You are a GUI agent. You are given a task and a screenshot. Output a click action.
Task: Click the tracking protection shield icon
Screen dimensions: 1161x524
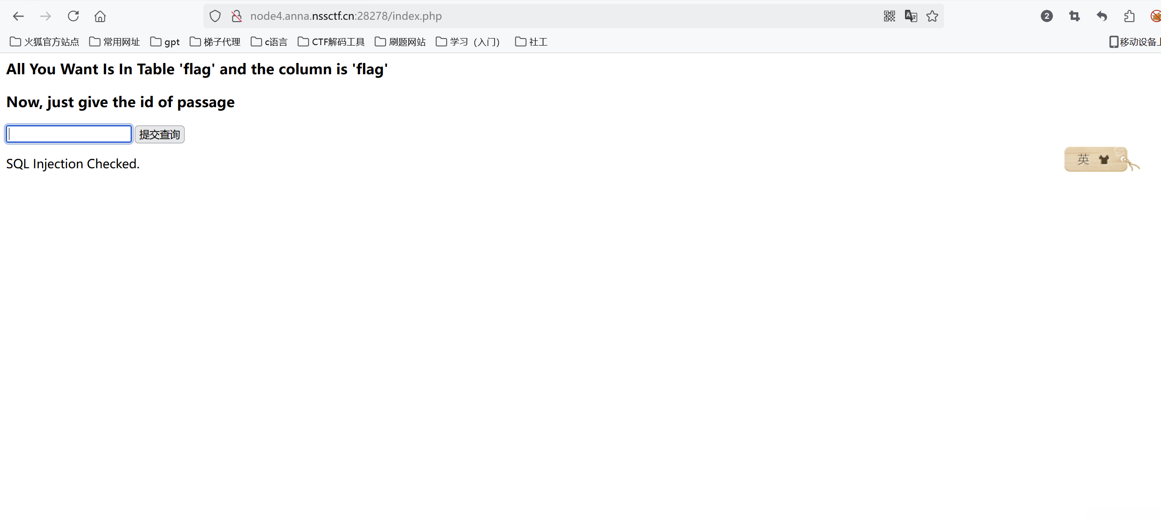click(x=215, y=16)
